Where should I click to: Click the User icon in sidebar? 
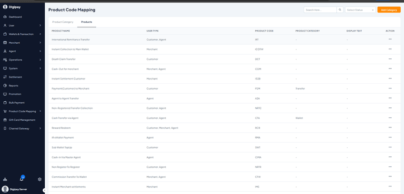[5, 26]
